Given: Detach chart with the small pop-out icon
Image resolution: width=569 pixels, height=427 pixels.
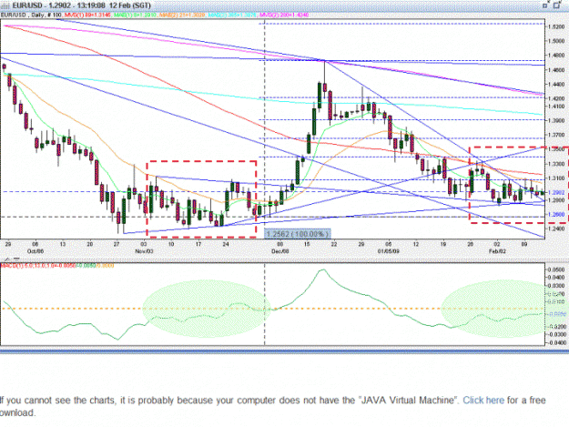Looking at the screenshot, I should 545,5.
